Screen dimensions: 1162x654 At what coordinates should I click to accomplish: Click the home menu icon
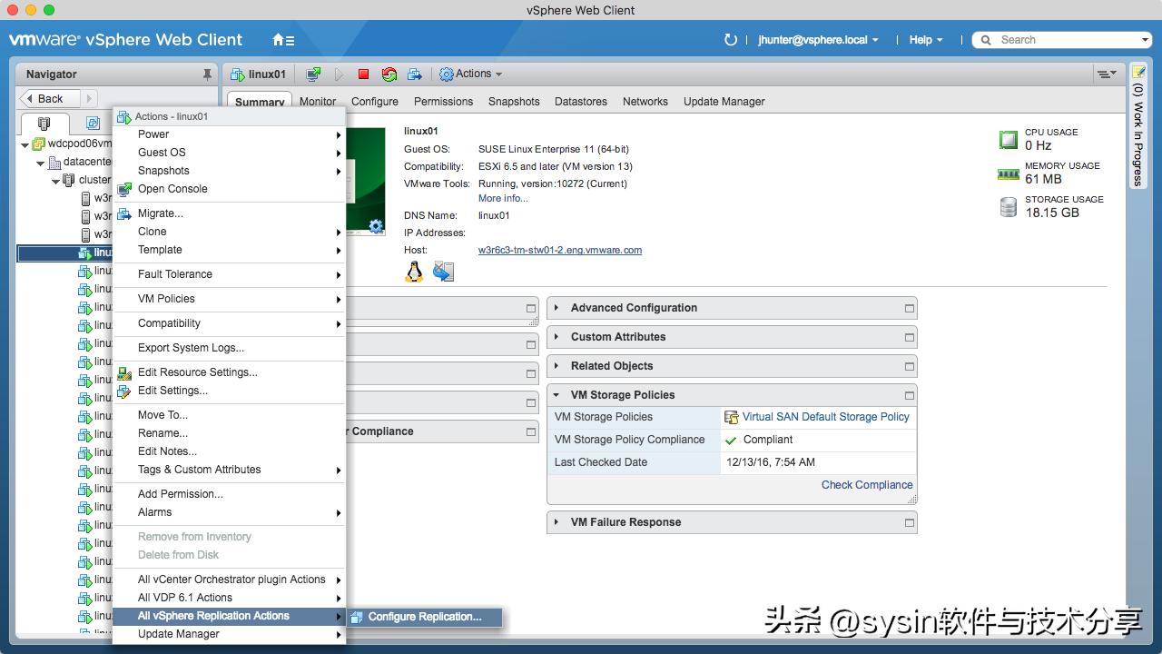[283, 40]
